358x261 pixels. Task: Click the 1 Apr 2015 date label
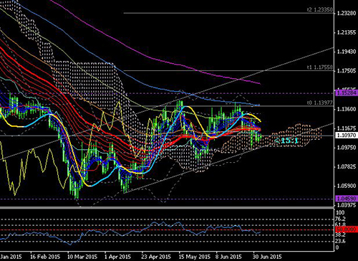[x=118, y=257]
